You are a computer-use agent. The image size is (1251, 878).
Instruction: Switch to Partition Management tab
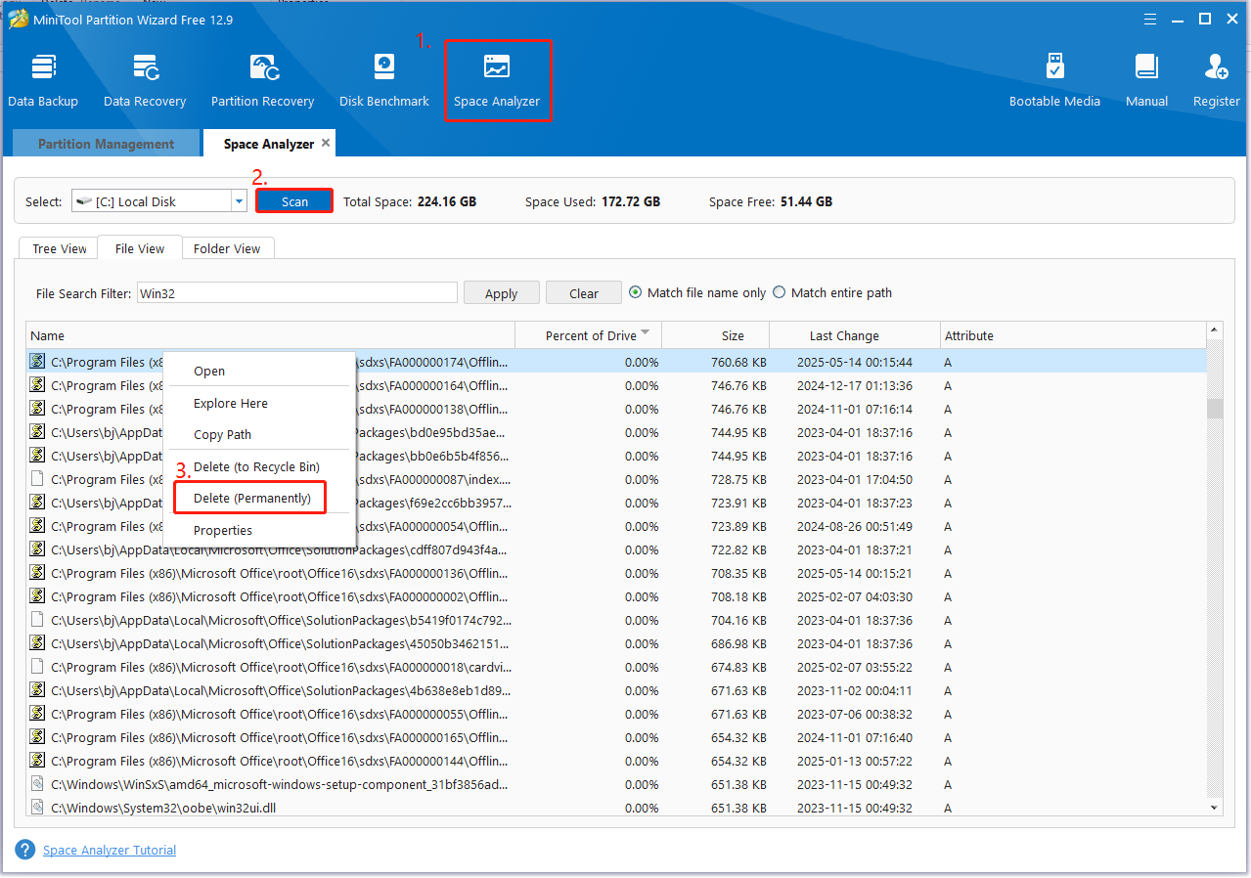tap(106, 144)
